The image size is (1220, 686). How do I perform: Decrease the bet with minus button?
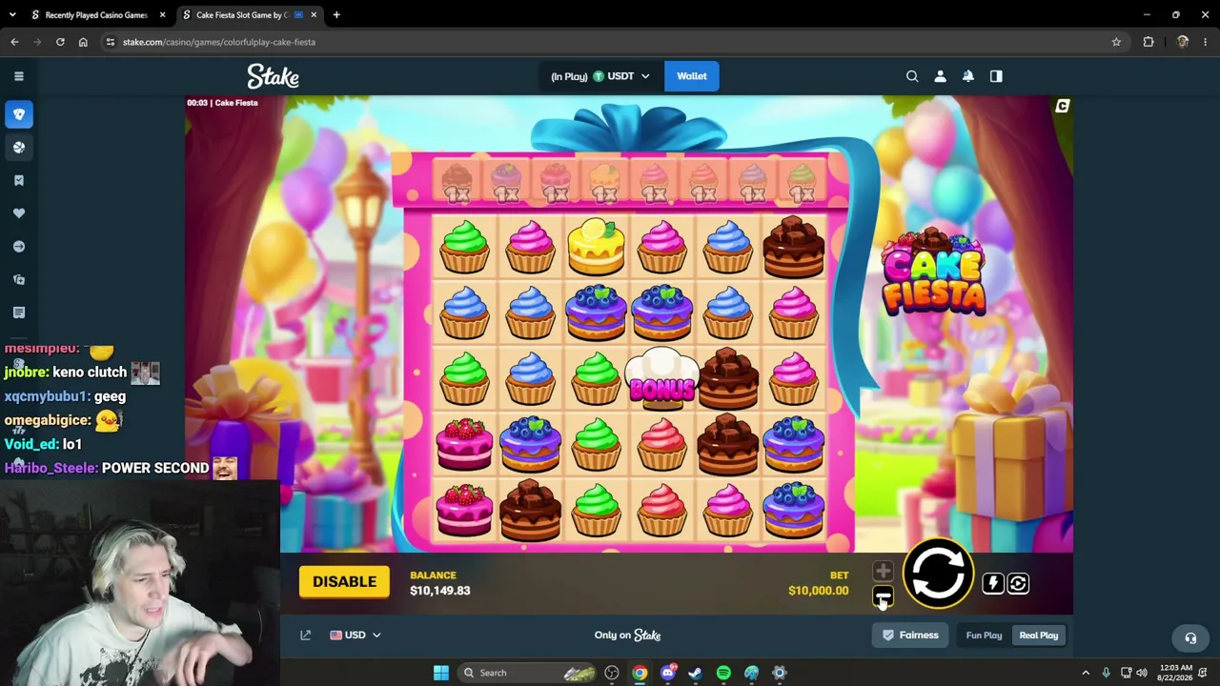click(x=883, y=596)
